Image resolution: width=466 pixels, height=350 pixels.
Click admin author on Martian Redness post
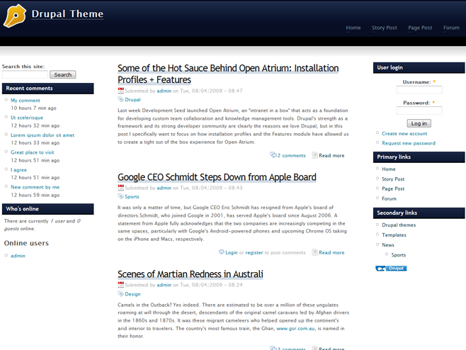(164, 285)
